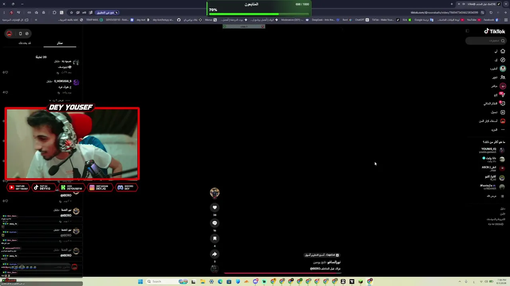Screen dimensions: 510x286
Task: Open the video comments bubble button
Action: click(x=215, y=223)
